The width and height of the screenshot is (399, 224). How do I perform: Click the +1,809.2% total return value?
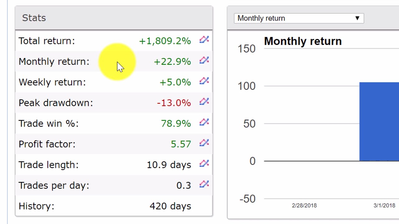[165, 41]
